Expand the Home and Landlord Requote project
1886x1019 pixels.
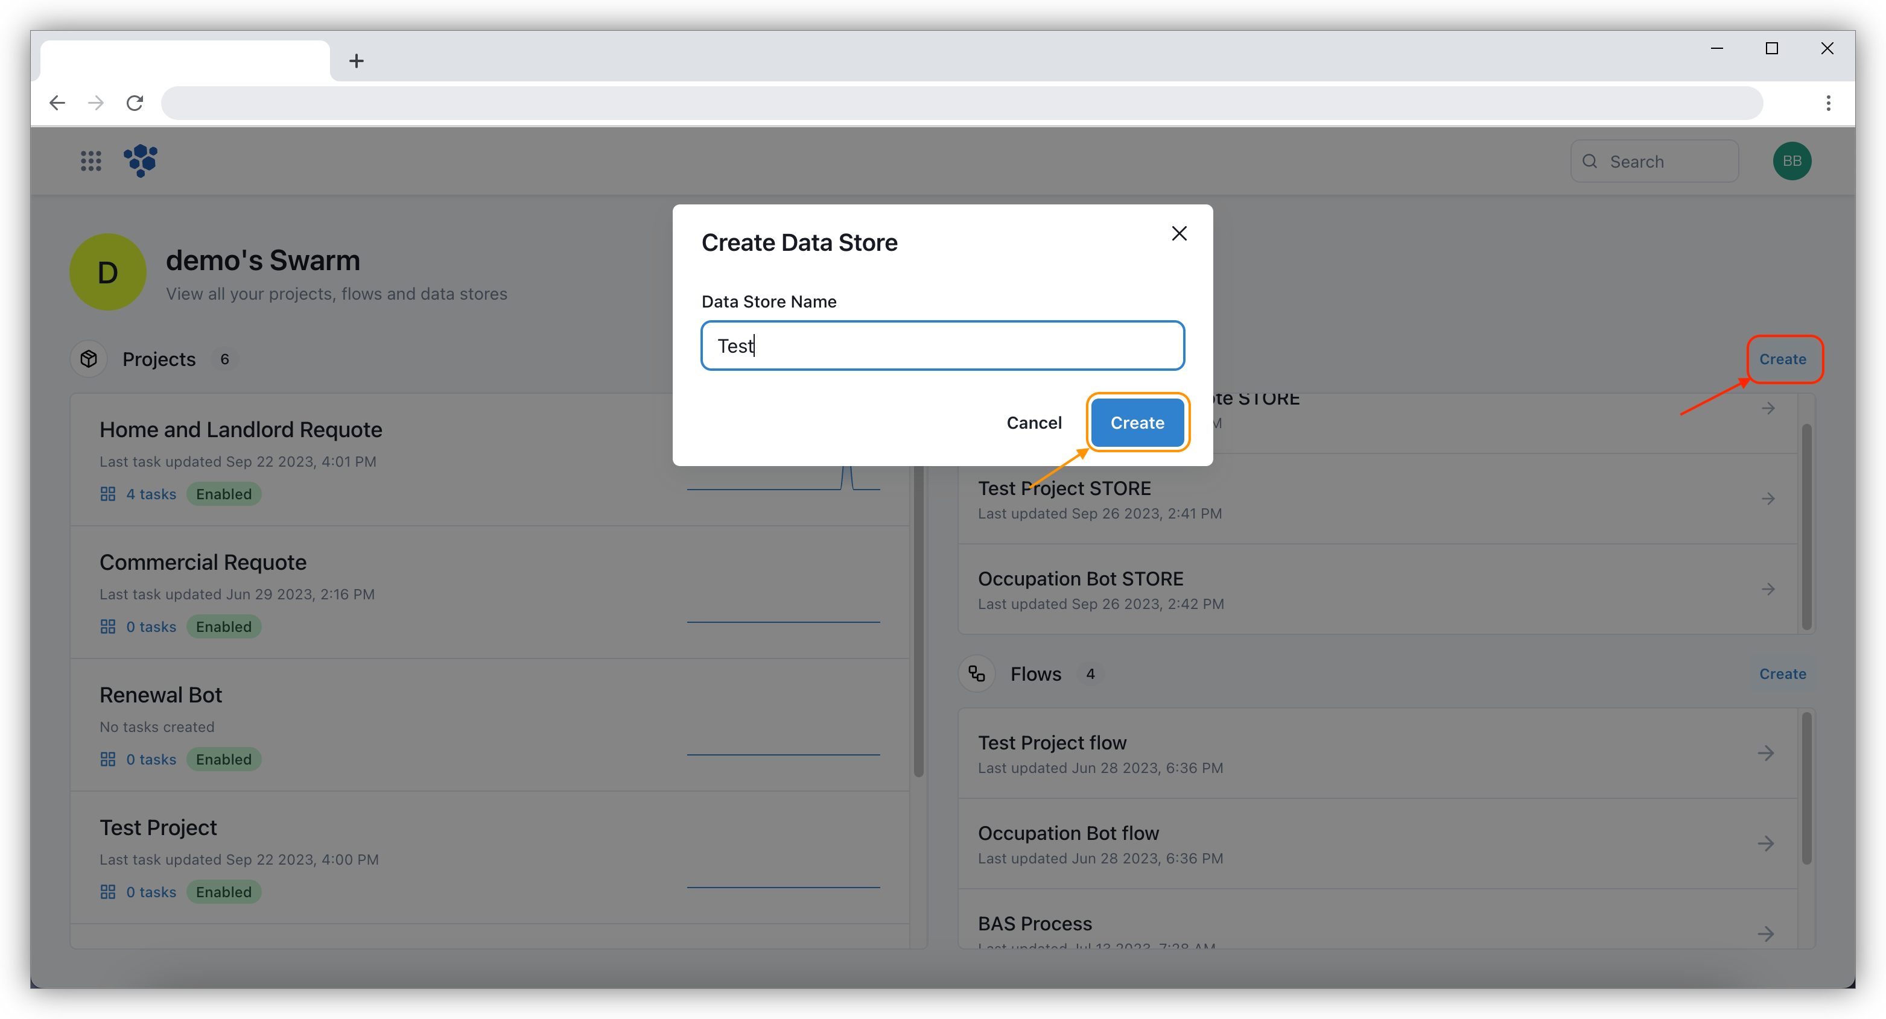pos(241,428)
